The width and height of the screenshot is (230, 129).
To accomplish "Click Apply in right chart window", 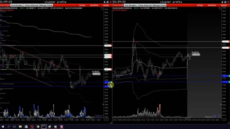I will (x=224, y=5).
